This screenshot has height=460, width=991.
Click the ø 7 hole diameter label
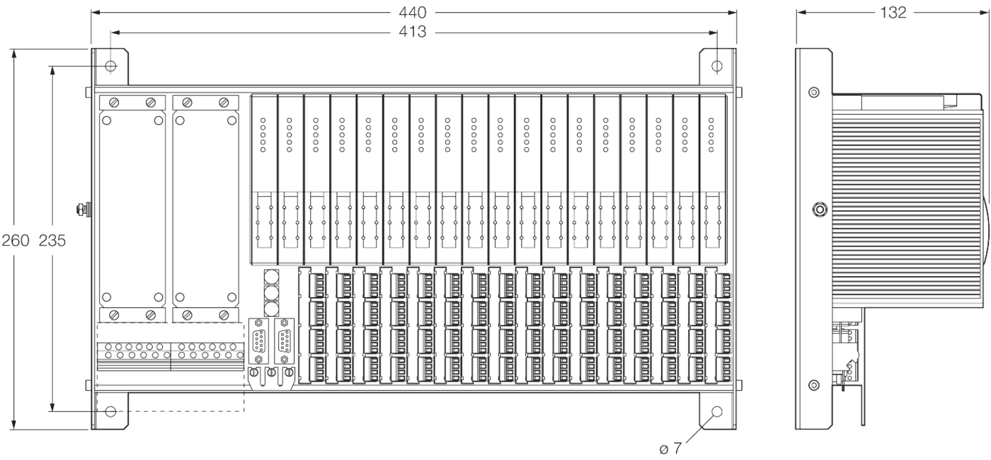click(x=670, y=448)
